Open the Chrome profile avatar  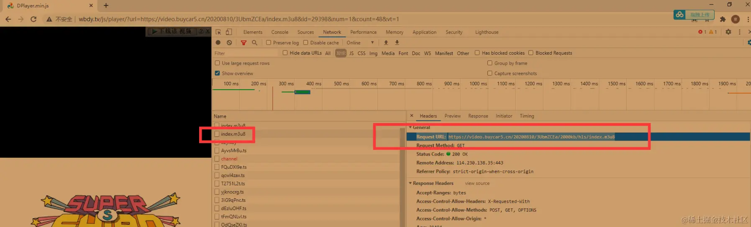[736, 19]
